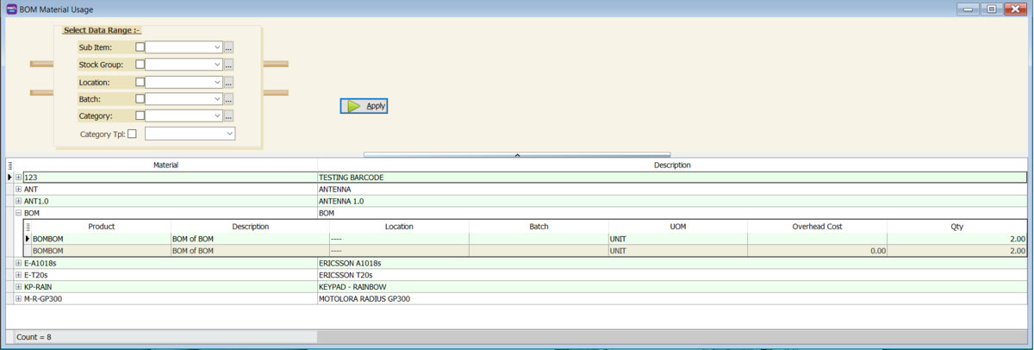Click the Batch browse ellipsis button
This screenshot has width=1034, height=350.
228,99
